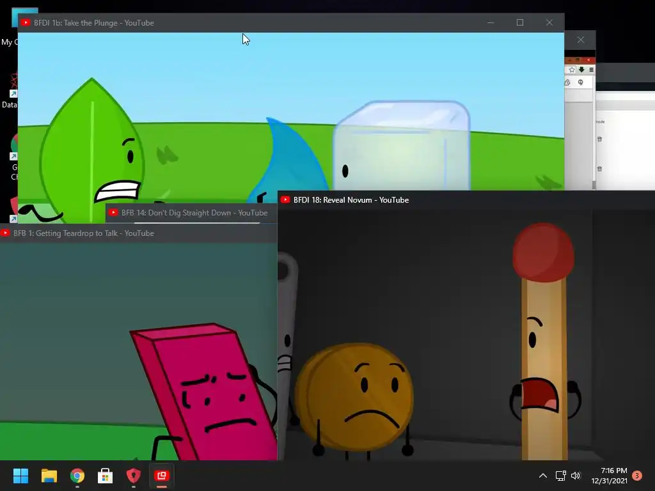Open the 7:16 PM clock and calendar
The height and width of the screenshot is (491, 655).
610,476
